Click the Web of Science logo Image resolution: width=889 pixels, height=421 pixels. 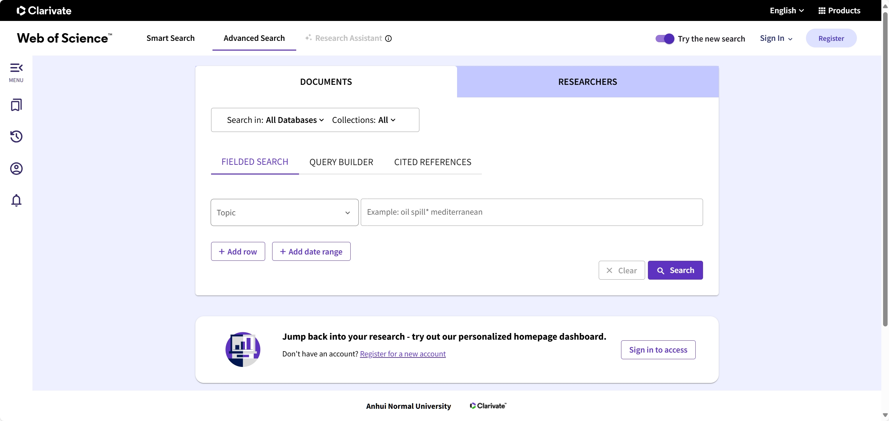pyautogui.click(x=65, y=38)
